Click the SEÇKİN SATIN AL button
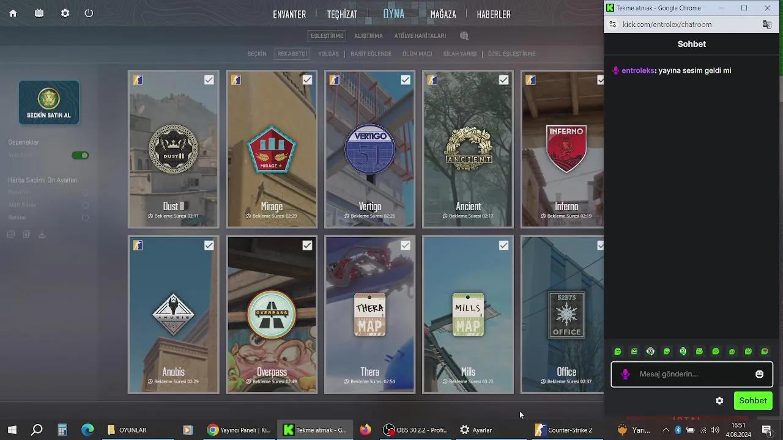 [49, 103]
